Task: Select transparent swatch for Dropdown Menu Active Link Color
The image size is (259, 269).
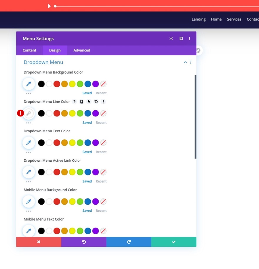Action: pyautogui.click(x=103, y=172)
